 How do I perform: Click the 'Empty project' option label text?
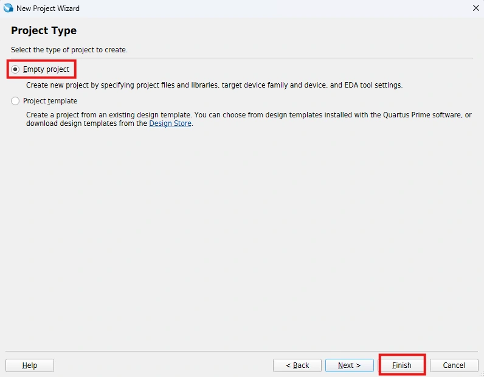[x=46, y=69]
